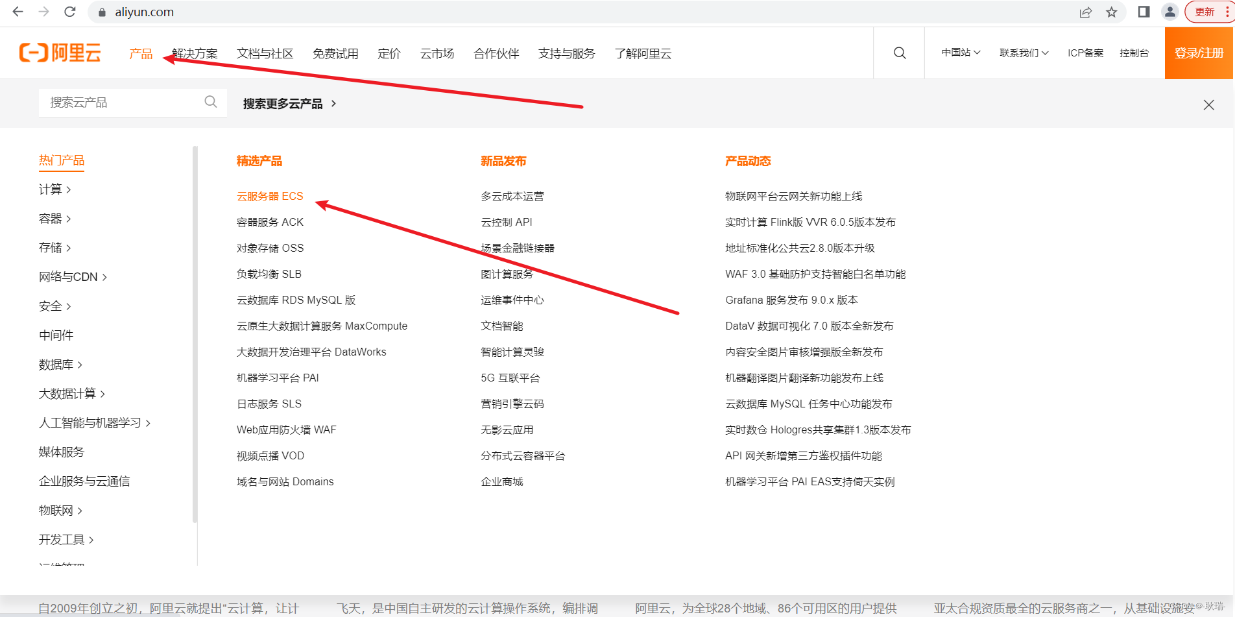Expand the 物联网 category

pyautogui.click(x=61, y=511)
